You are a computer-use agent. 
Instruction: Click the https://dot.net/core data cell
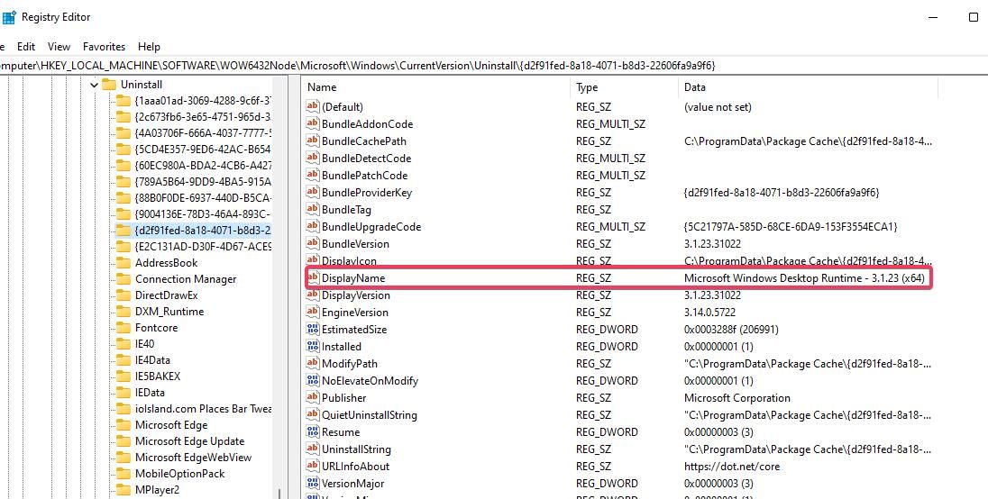(x=732, y=467)
